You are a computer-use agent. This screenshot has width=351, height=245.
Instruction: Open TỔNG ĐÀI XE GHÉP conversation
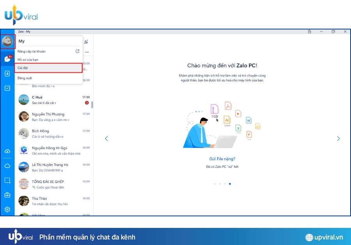coord(54,184)
